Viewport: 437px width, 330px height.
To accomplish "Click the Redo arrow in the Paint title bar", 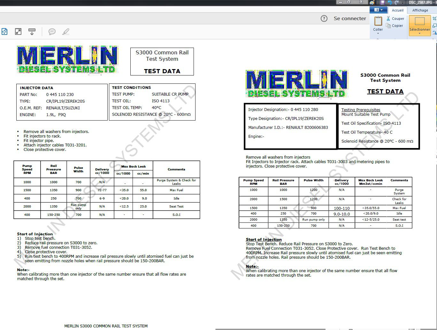I will pos(396,2).
